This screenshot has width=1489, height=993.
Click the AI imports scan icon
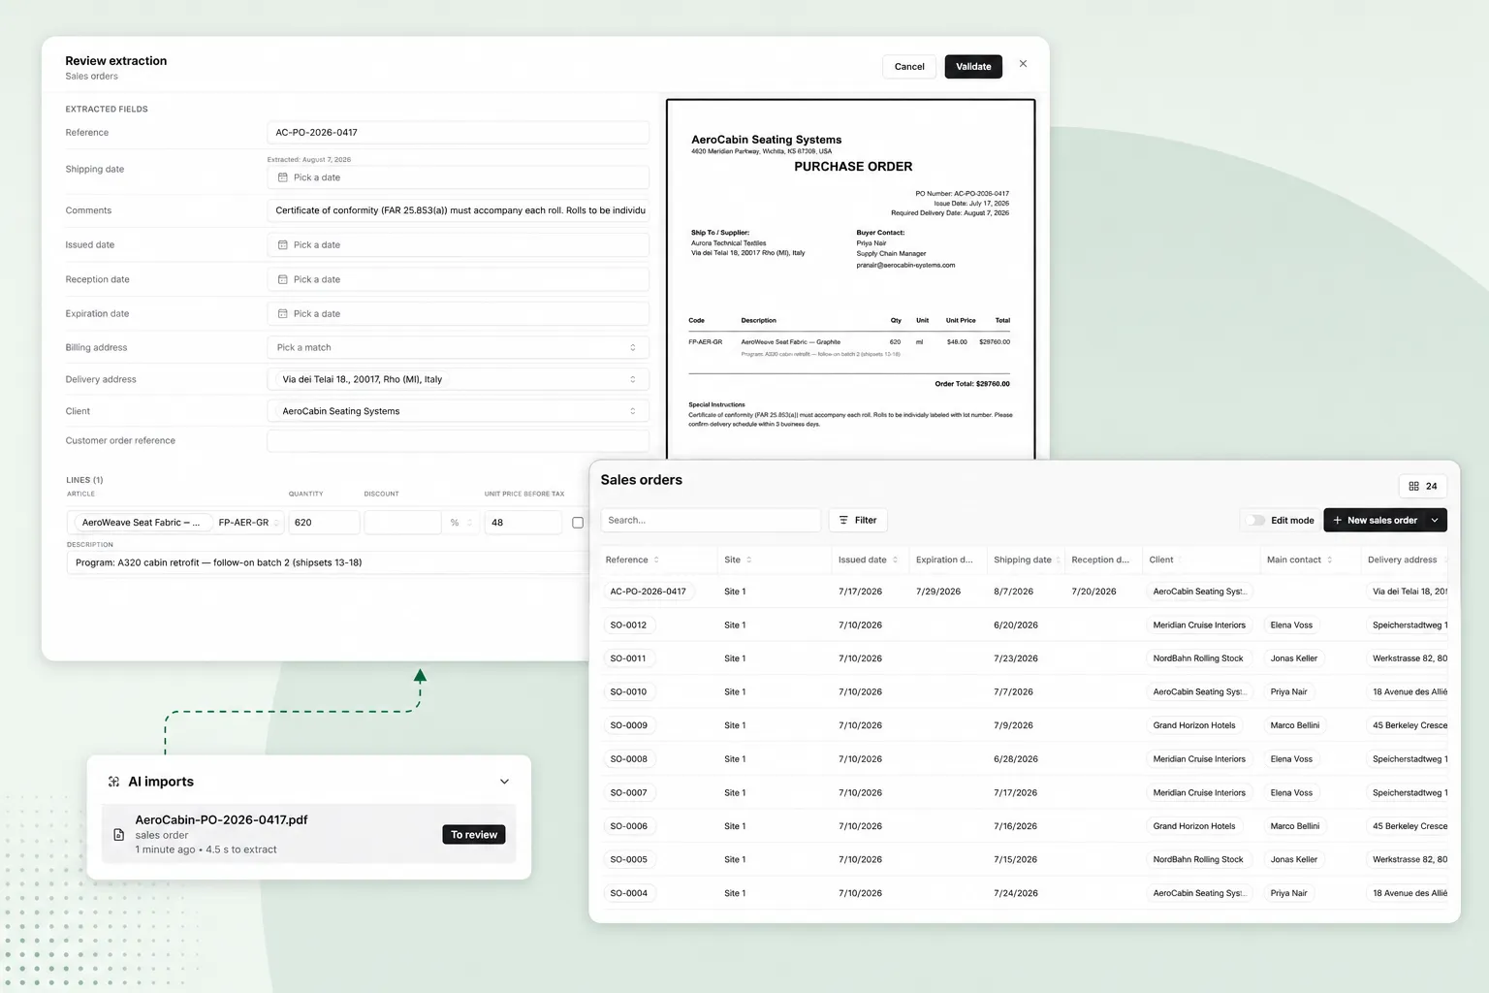(113, 782)
